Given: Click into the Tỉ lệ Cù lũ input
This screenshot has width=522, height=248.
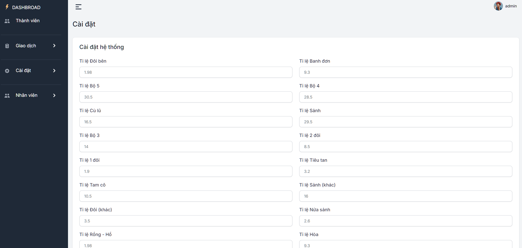Looking at the screenshot, I should pyautogui.click(x=185, y=122).
